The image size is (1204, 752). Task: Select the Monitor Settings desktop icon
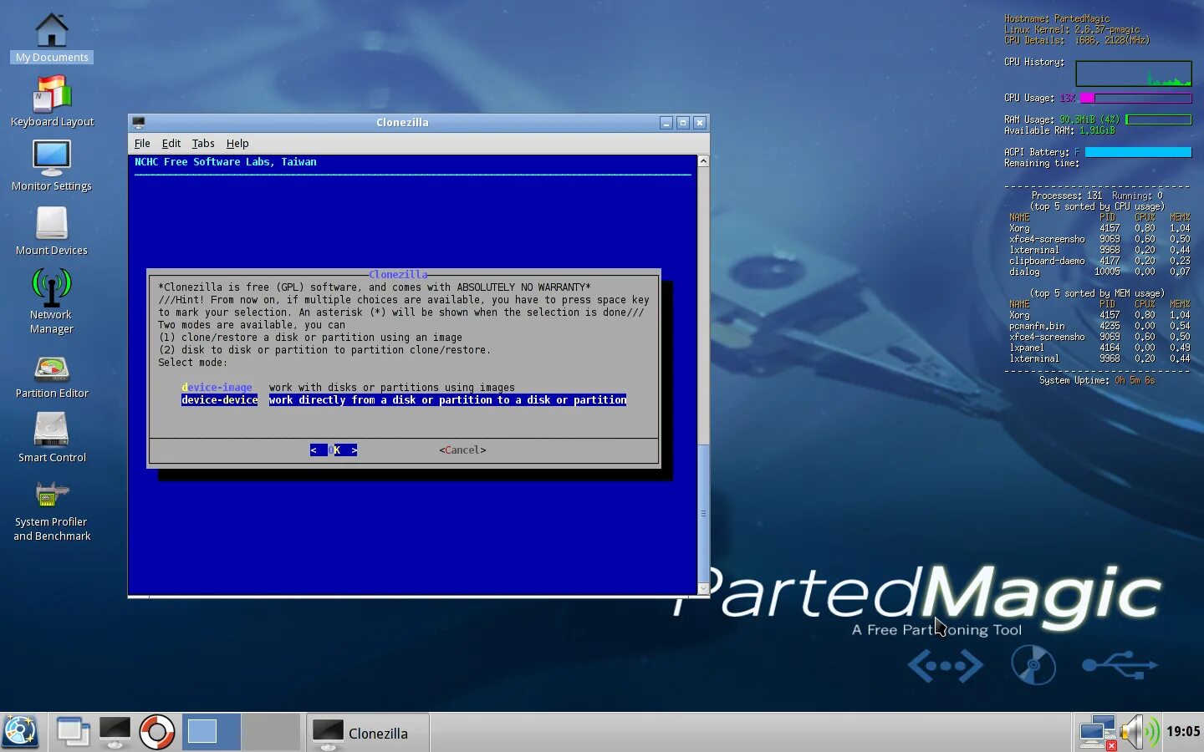(52, 165)
